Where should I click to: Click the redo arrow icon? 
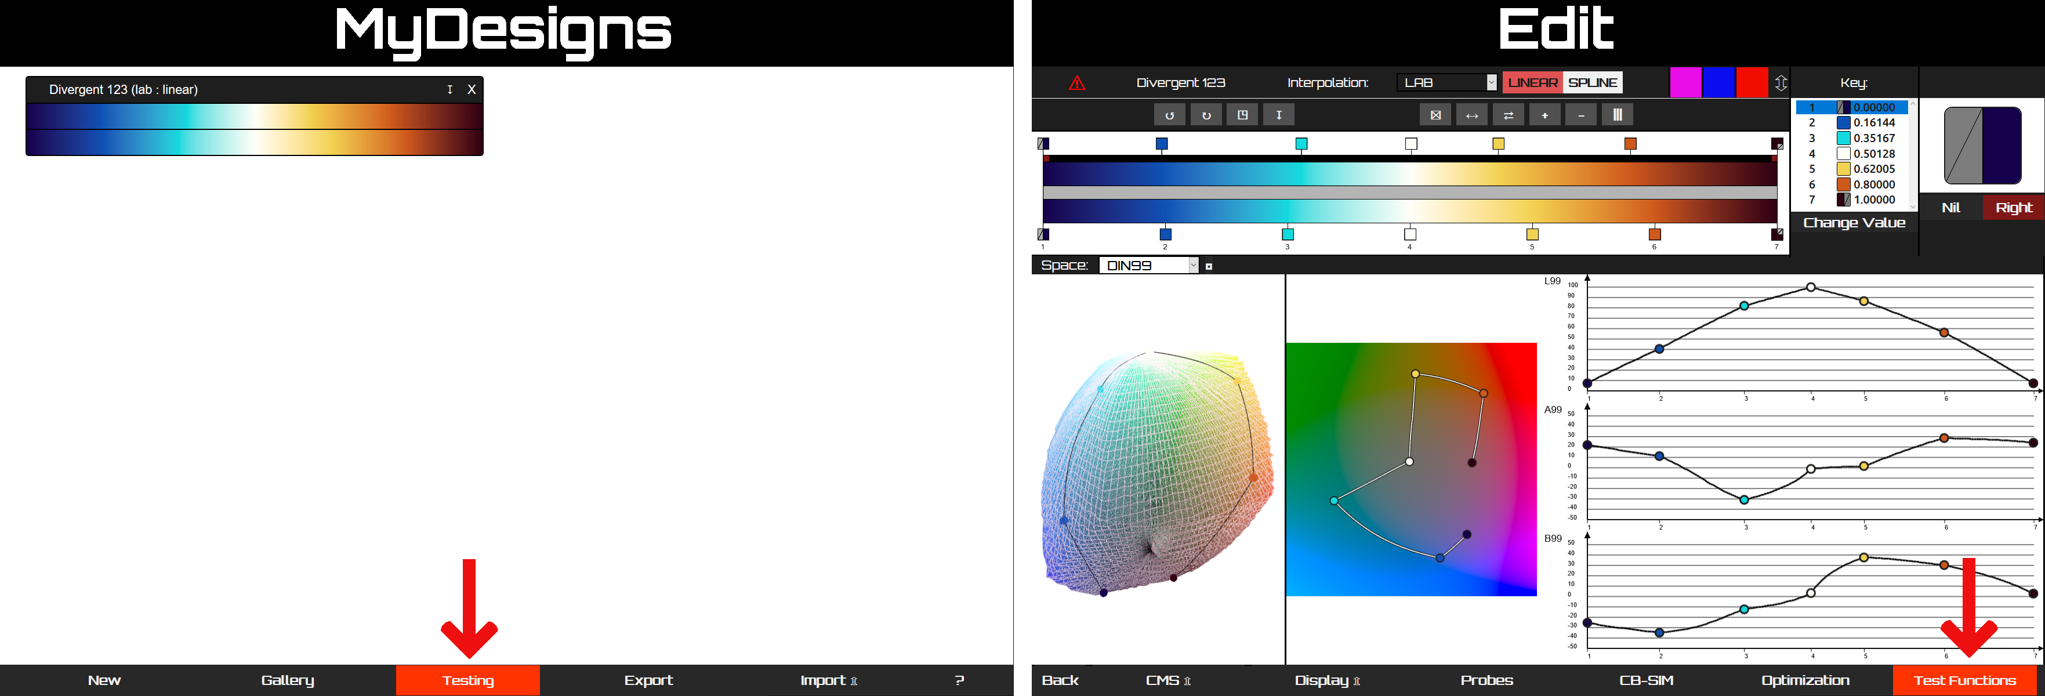pyautogui.click(x=1206, y=115)
